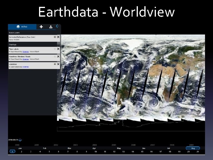Open the Download data tab
This screenshot has height=160, width=213.
(51, 27)
